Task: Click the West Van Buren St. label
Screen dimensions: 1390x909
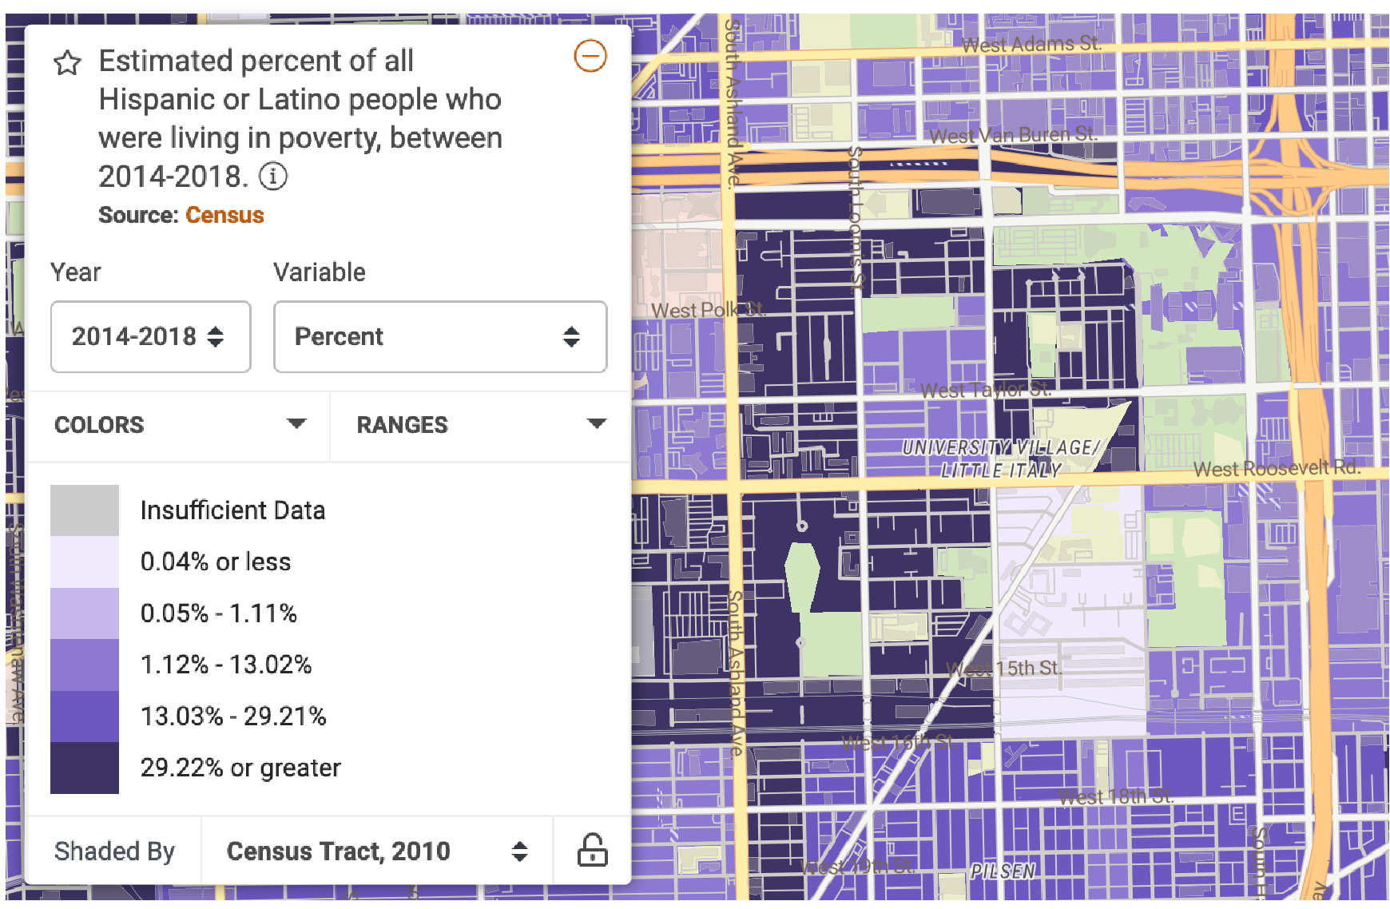Action: point(1013,135)
